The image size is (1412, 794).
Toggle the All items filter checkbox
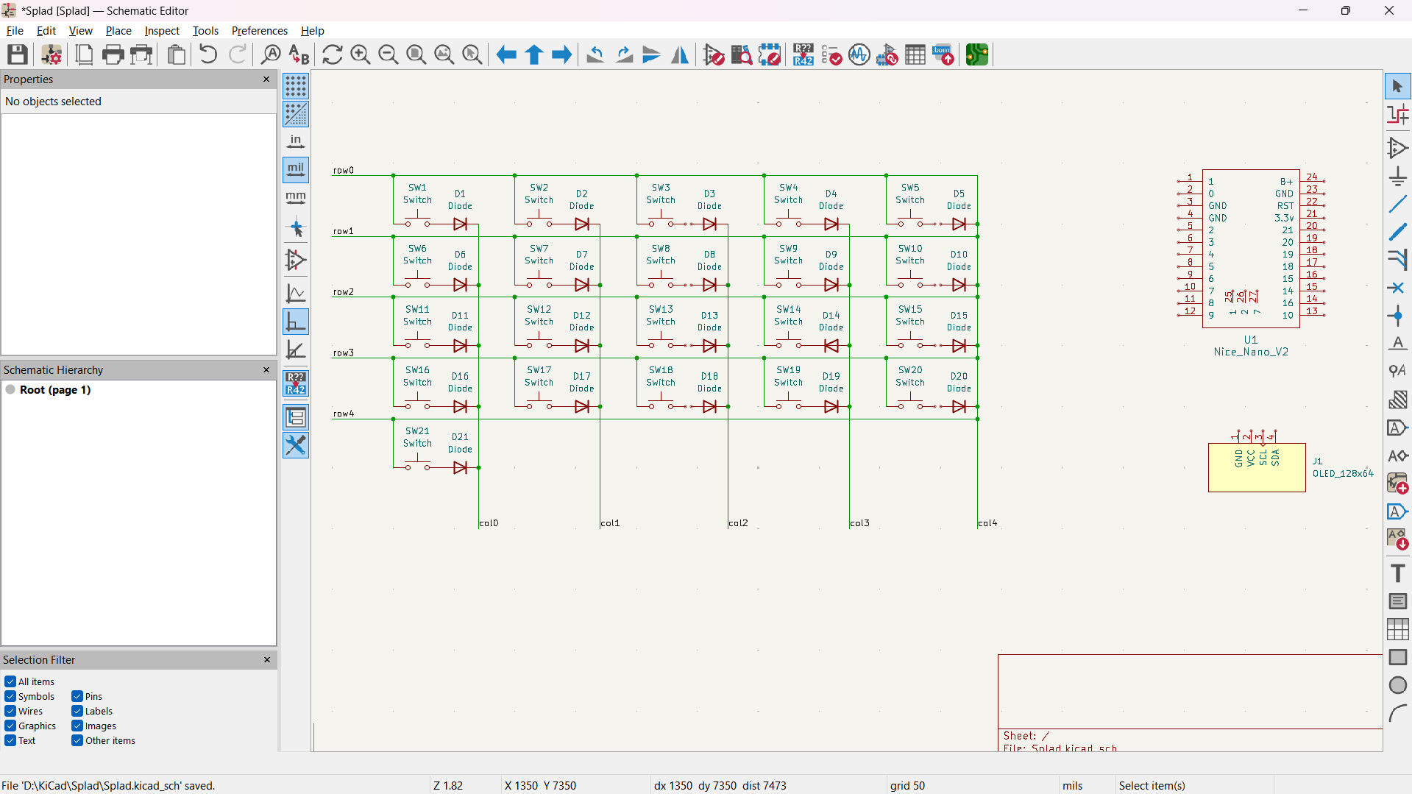tap(11, 681)
